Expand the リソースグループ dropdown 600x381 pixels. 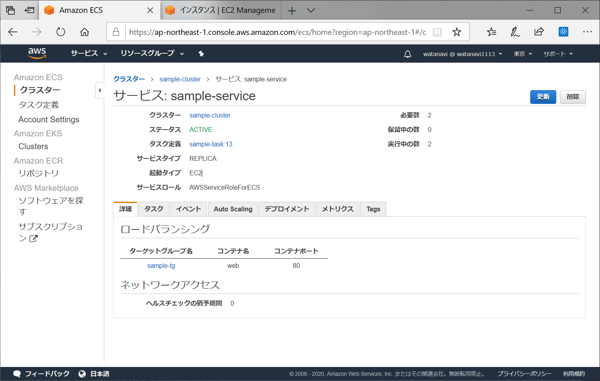152,53
